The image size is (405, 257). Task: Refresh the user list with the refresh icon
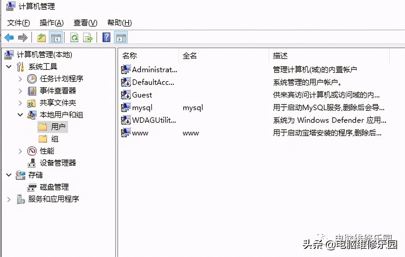tap(73, 38)
